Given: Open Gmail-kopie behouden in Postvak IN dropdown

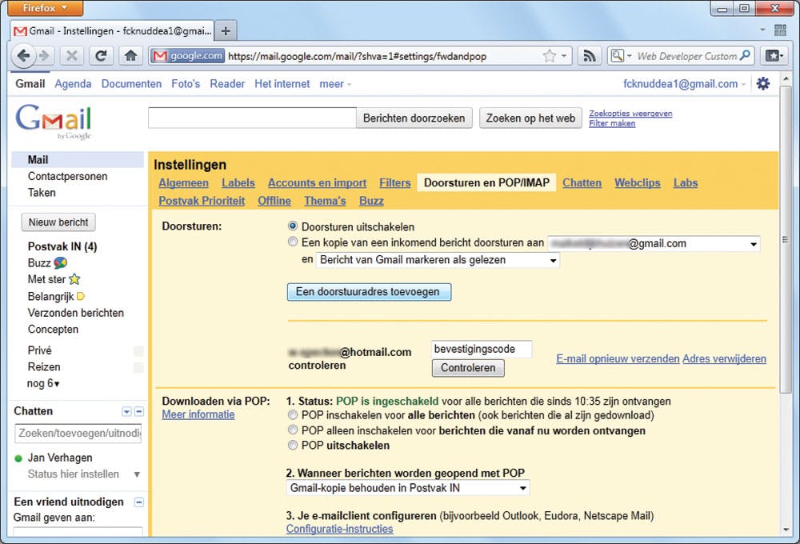Looking at the screenshot, I should click(408, 488).
